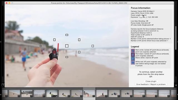
Task: Click the Close plugin button
Action: pyautogui.click(x=151, y=81)
